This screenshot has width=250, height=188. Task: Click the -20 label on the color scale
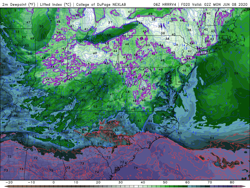coord(9,182)
